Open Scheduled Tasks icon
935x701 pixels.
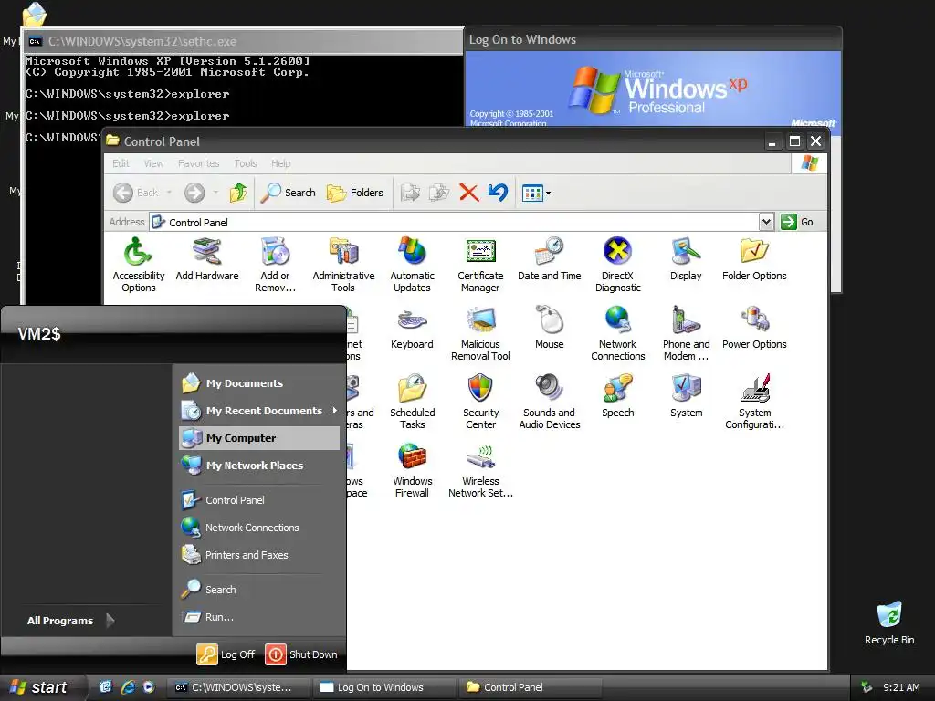pyautogui.click(x=412, y=403)
